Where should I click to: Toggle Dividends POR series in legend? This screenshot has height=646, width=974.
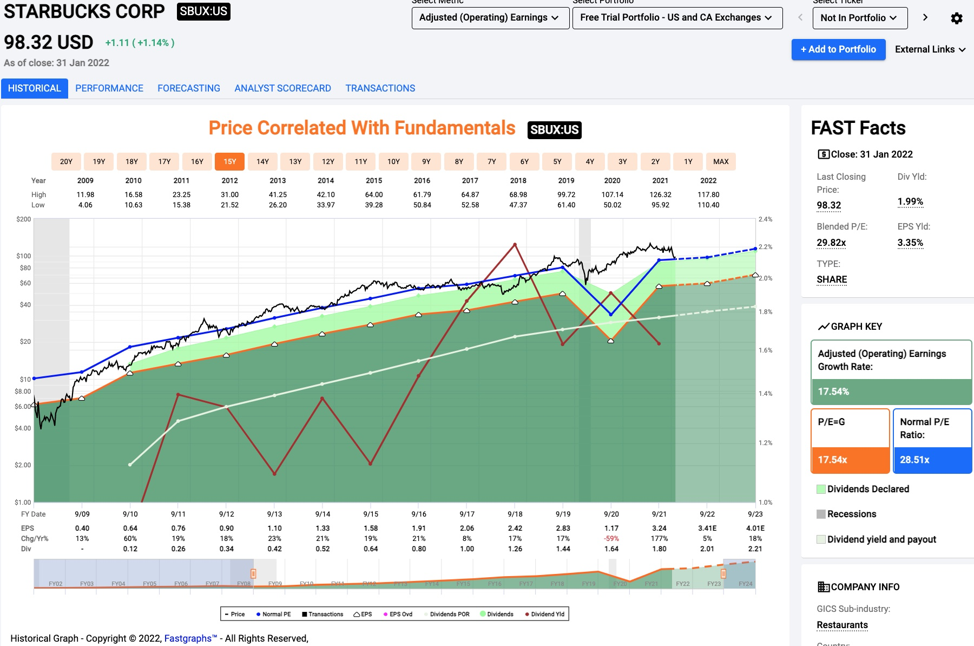pos(446,614)
